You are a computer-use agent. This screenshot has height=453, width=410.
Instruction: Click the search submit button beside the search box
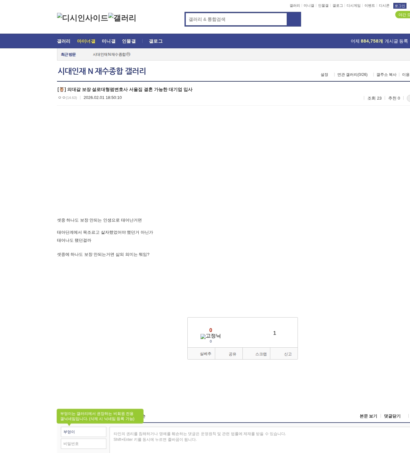[x=294, y=19]
